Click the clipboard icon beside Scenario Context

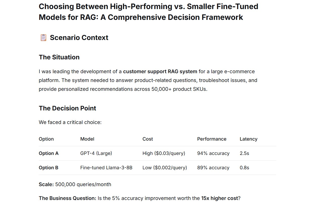pos(43,38)
